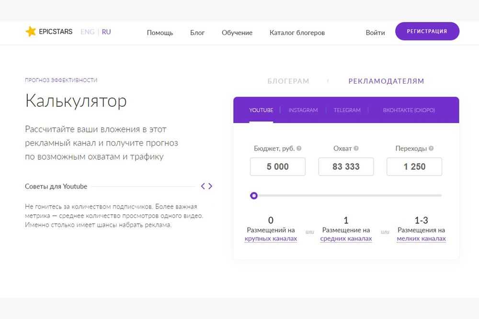Switch language to RU
Image resolution: width=479 pixels, height=319 pixels.
(106, 32)
